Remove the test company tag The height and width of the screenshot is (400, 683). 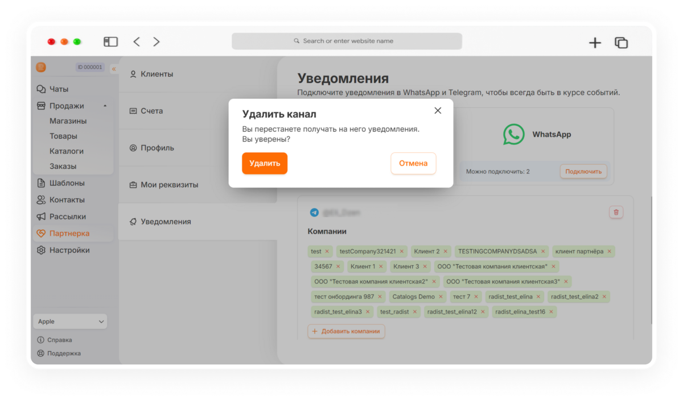(x=327, y=251)
